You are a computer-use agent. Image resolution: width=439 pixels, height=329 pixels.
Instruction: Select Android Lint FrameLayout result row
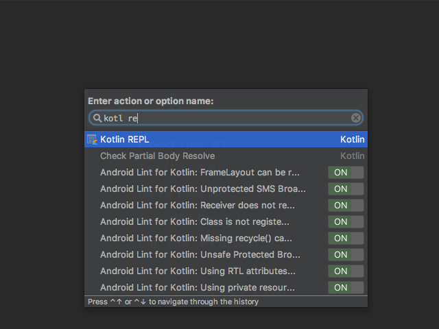coord(200,173)
